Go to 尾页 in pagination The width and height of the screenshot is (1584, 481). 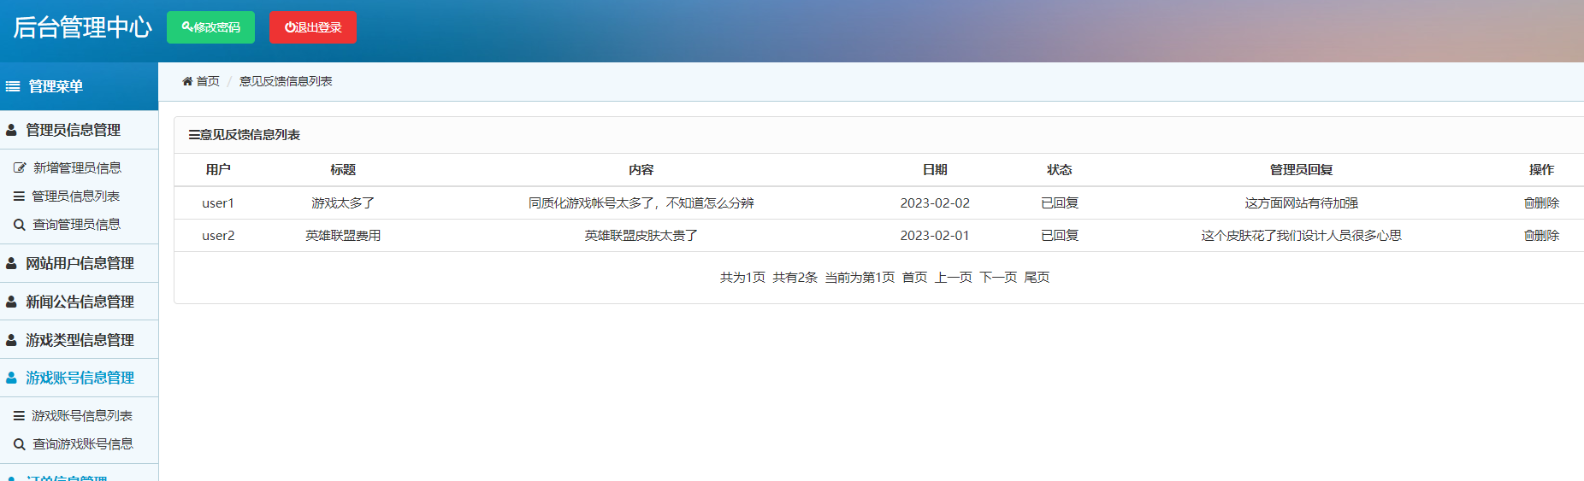[x=1037, y=278]
